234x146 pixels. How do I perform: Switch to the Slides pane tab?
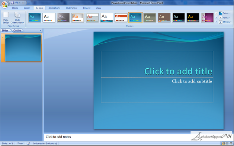(x=5, y=30)
